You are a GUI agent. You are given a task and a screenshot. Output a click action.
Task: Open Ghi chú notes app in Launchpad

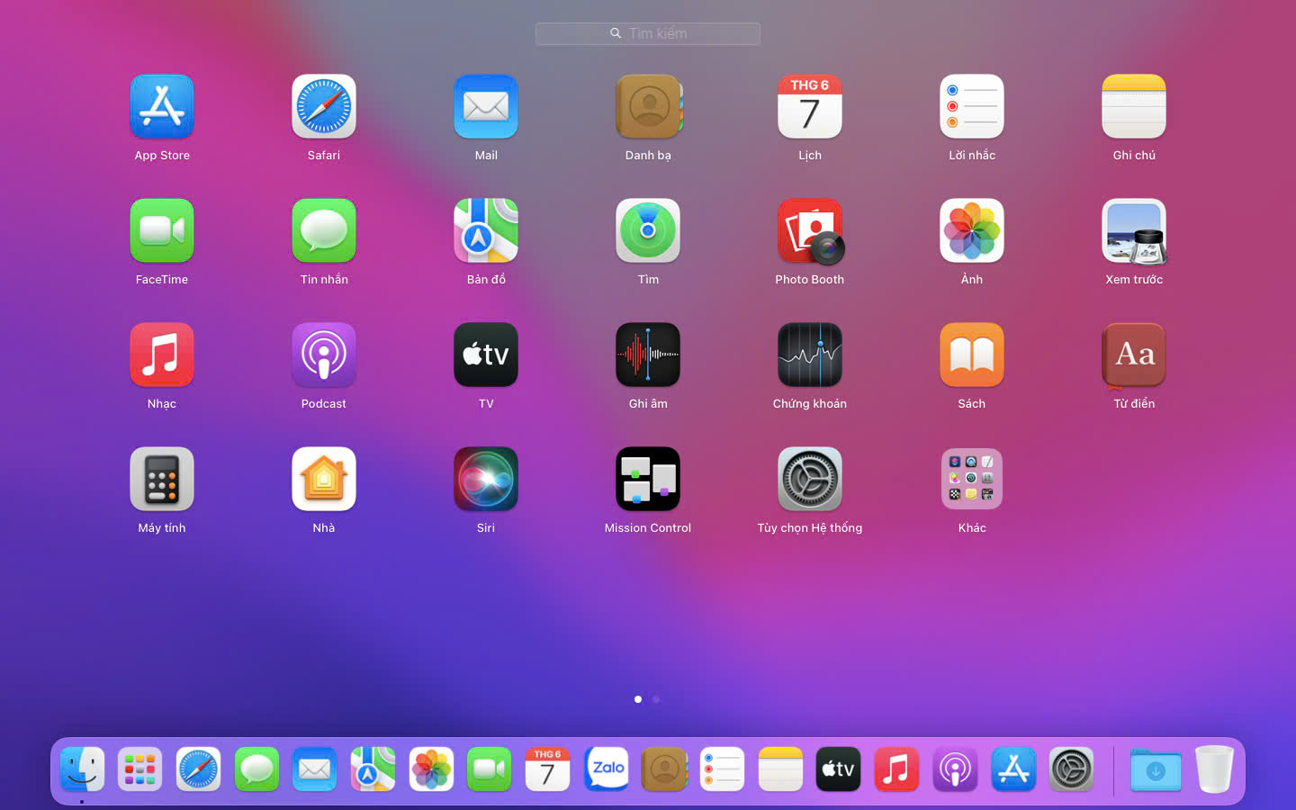click(x=1134, y=107)
